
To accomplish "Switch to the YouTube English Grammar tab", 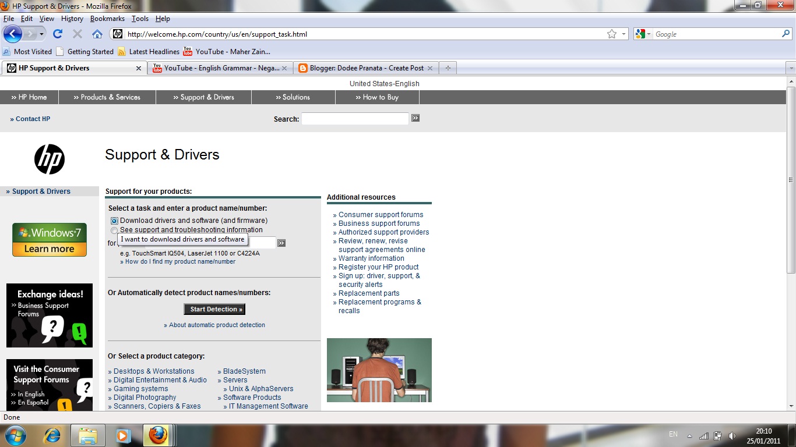I will point(220,68).
